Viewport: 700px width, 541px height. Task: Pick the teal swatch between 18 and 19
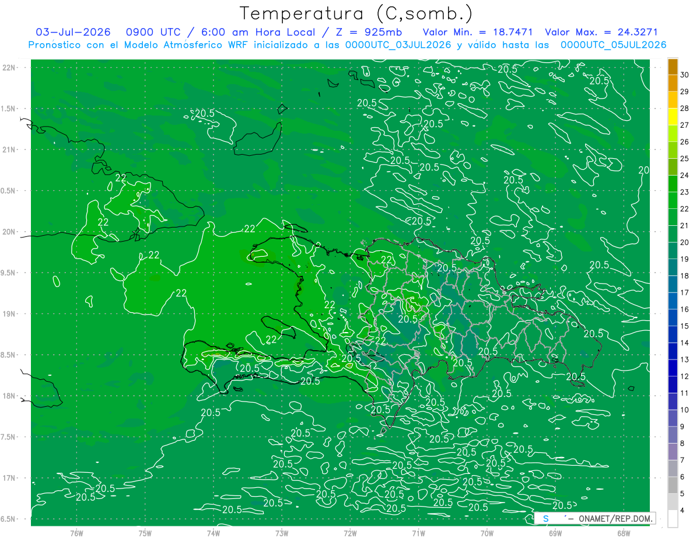pos(673,267)
